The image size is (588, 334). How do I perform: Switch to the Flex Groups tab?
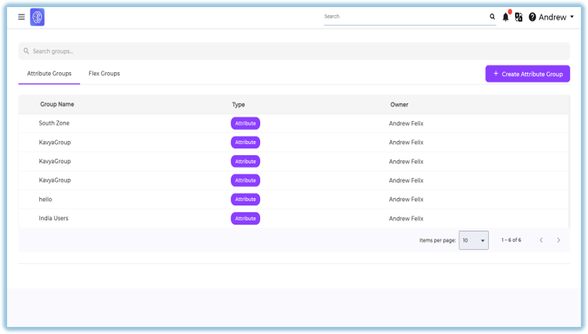click(104, 73)
